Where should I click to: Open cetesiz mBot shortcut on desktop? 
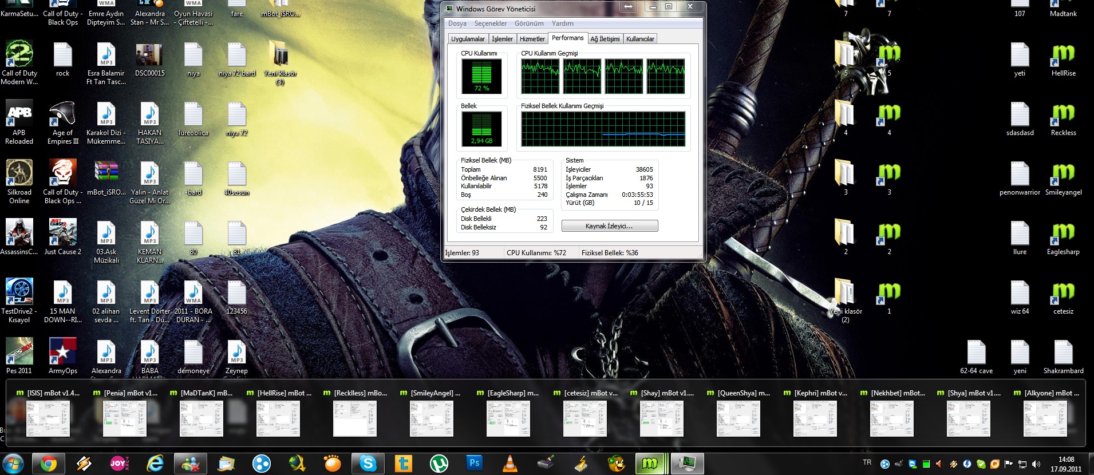point(1064,296)
